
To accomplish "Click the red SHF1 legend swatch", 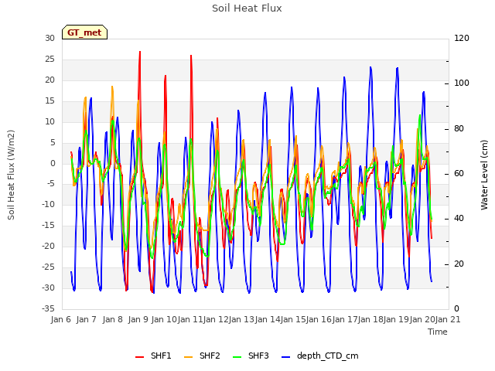I will (139, 357).
